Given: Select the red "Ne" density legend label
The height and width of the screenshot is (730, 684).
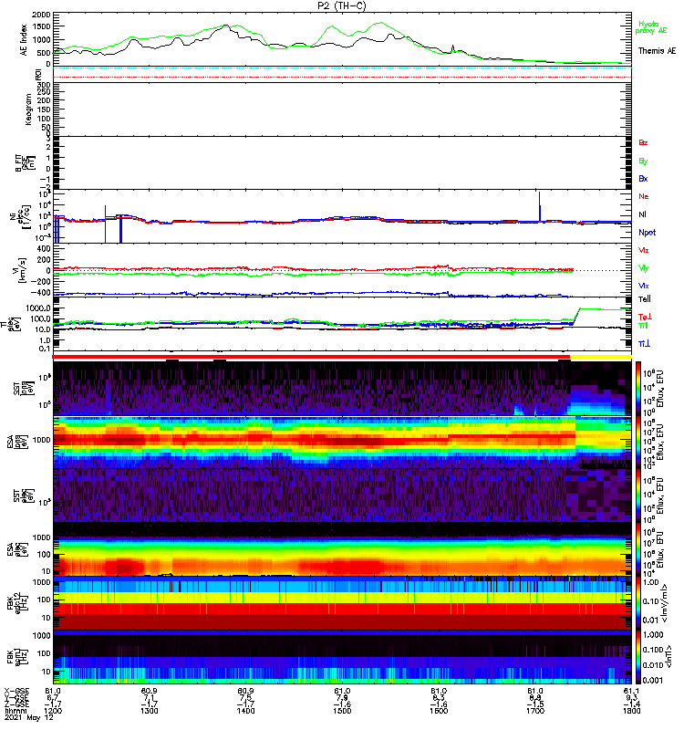Looking at the screenshot, I should point(644,196).
